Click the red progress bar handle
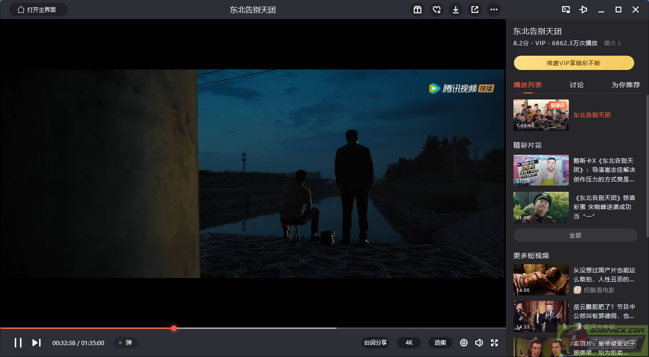 tap(174, 328)
